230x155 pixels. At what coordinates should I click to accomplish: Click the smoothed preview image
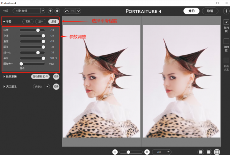coord(182,81)
